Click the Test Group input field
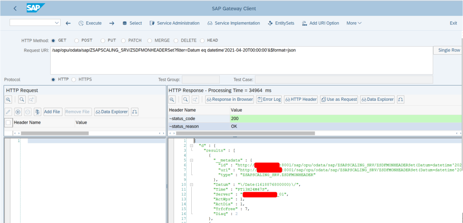This screenshot has width=463, height=223. pos(201,80)
